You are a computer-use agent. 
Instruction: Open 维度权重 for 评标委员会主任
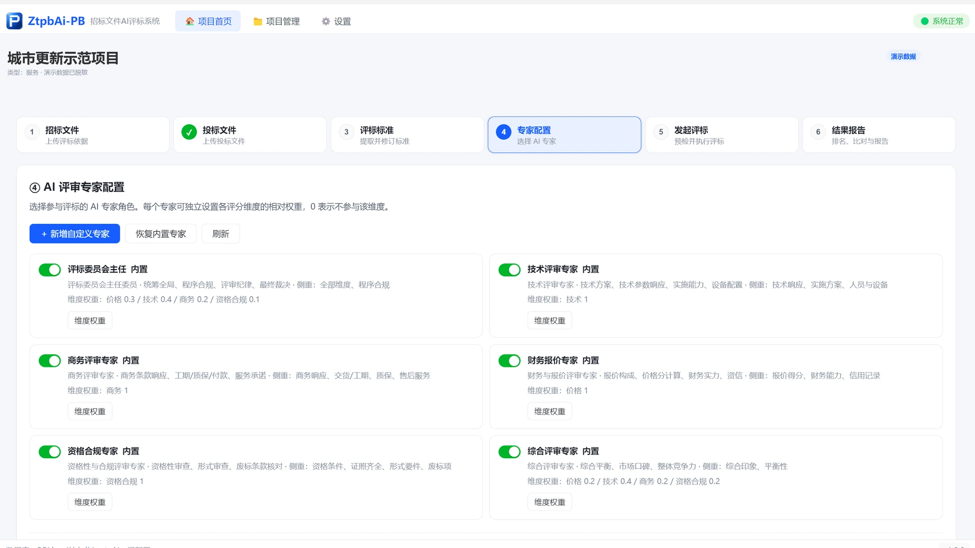[x=90, y=321]
